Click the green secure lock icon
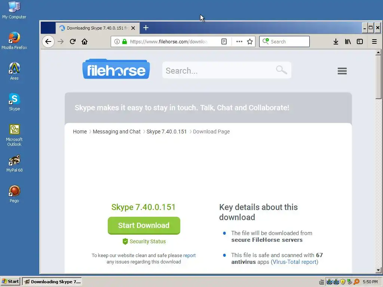This screenshot has height=287, width=383. point(125,41)
